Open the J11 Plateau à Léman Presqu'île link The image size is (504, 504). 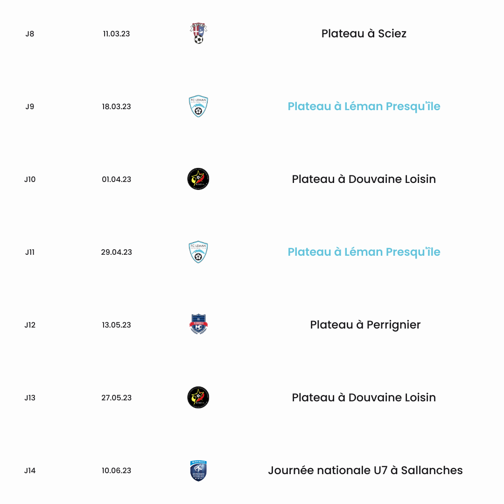pos(364,252)
